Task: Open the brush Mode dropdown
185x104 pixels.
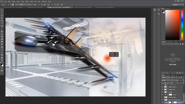Action: [x=25, y=5]
